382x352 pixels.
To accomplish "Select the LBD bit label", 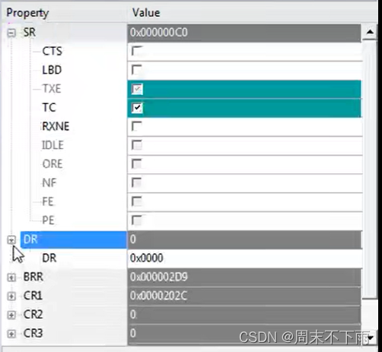I will tap(52, 70).
